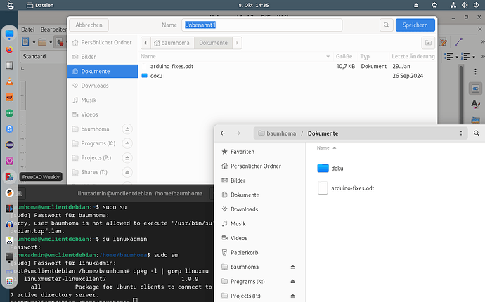Select arduino-fixes.odt in Files window

[346, 188]
